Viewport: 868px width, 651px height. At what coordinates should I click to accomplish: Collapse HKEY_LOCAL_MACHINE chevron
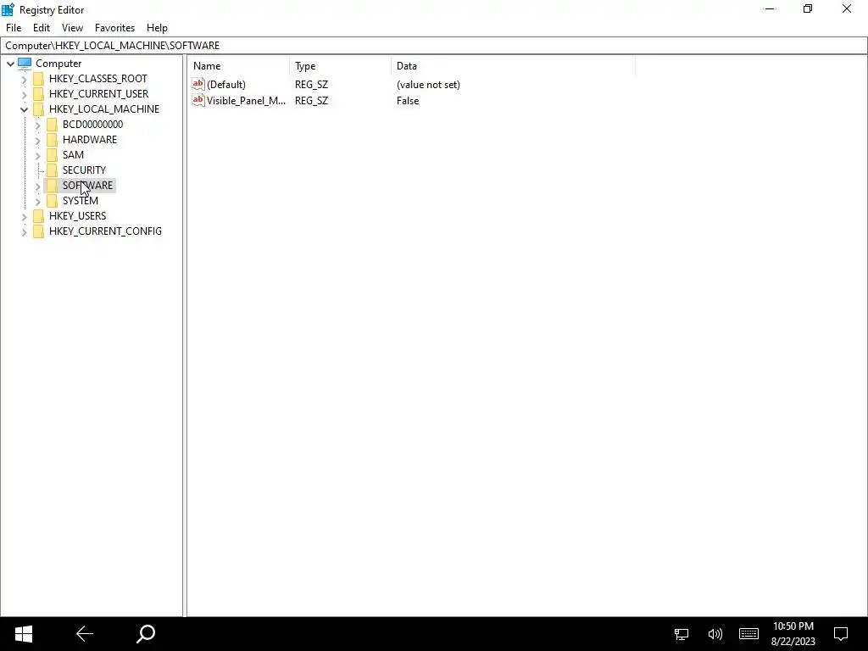(24, 109)
